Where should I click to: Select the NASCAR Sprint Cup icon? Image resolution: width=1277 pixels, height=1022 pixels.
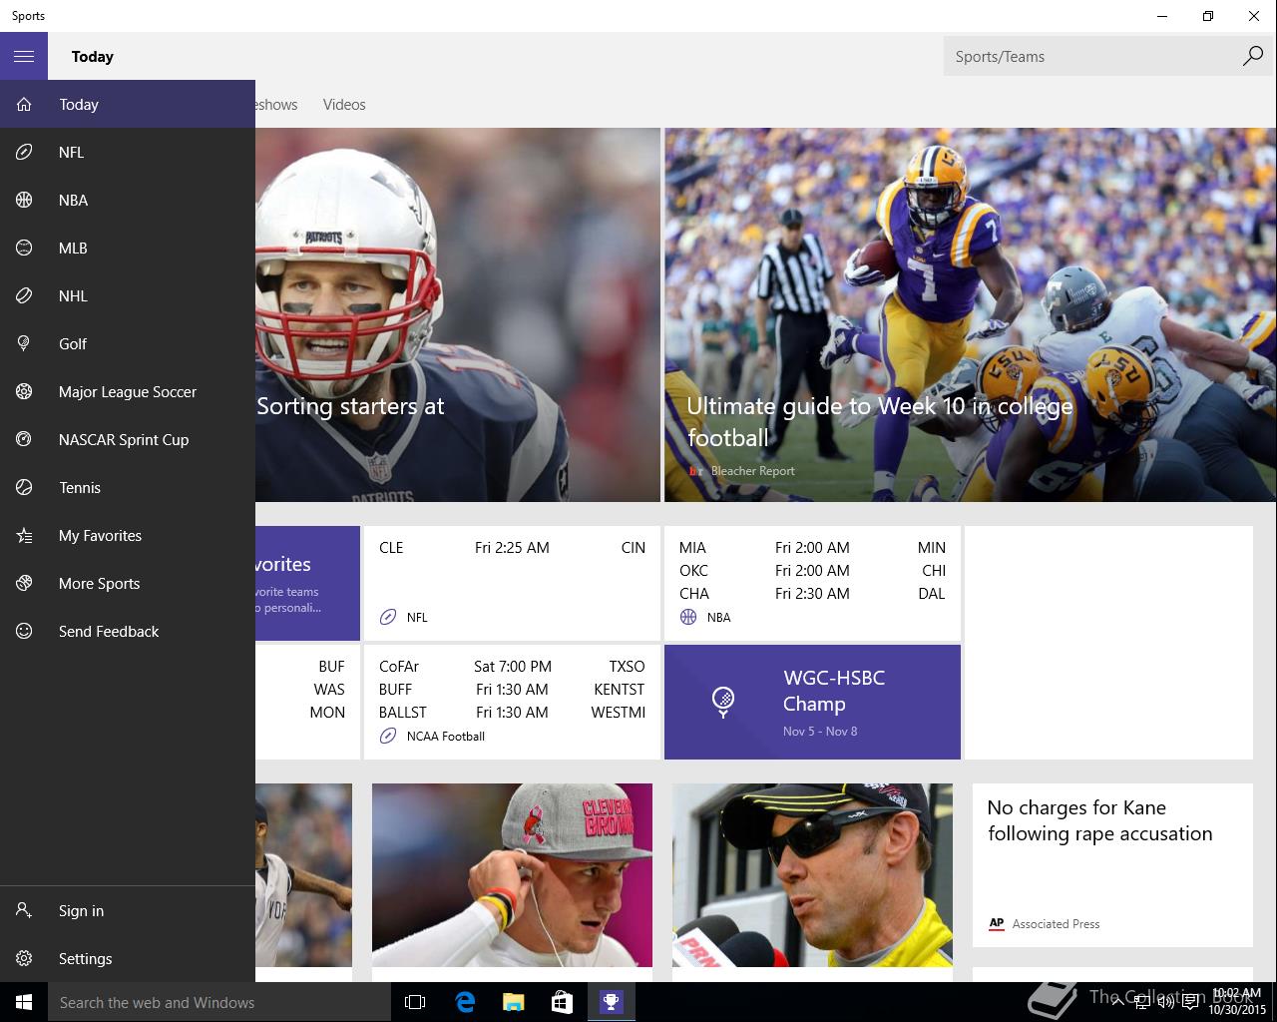[x=24, y=439]
